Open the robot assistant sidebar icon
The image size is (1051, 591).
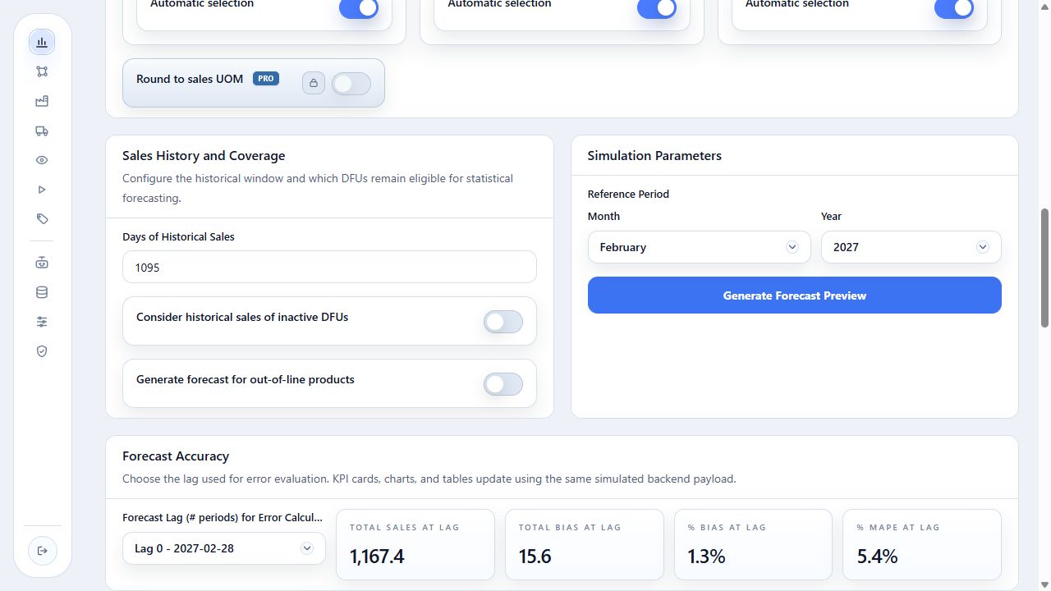(x=42, y=263)
